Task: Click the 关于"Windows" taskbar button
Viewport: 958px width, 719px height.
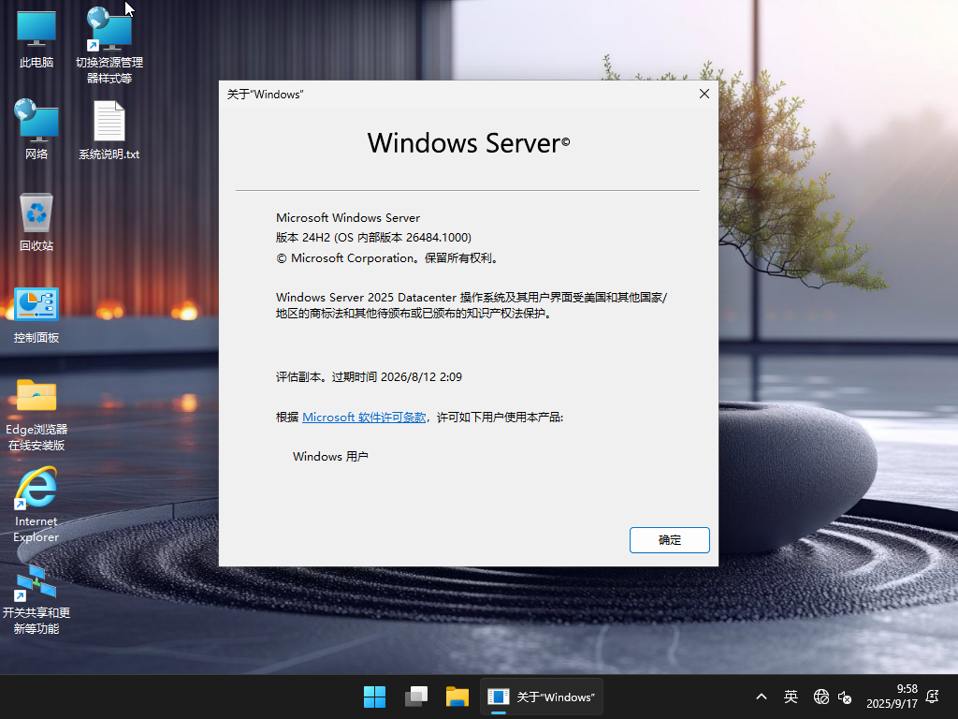Action: tap(542, 697)
